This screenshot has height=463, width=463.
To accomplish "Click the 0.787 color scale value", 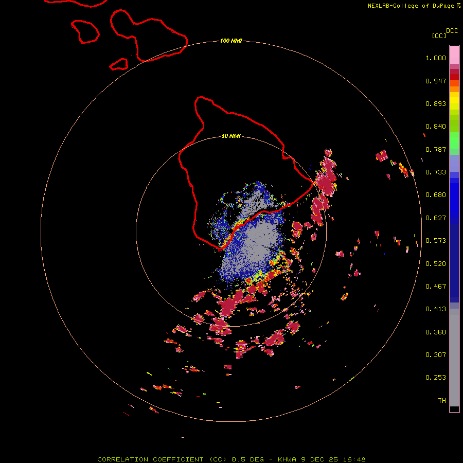I will tap(436, 149).
